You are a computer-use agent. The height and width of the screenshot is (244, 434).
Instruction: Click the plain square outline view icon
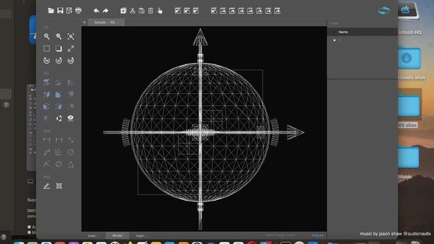pos(47,49)
